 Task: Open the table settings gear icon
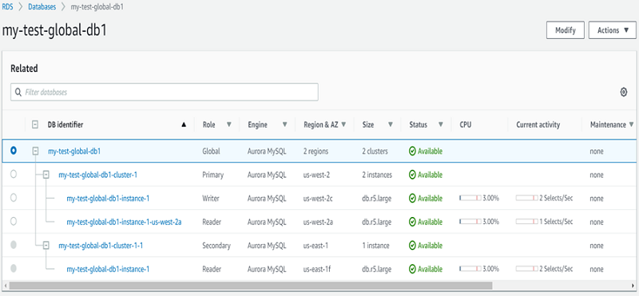click(x=623, y=92)
